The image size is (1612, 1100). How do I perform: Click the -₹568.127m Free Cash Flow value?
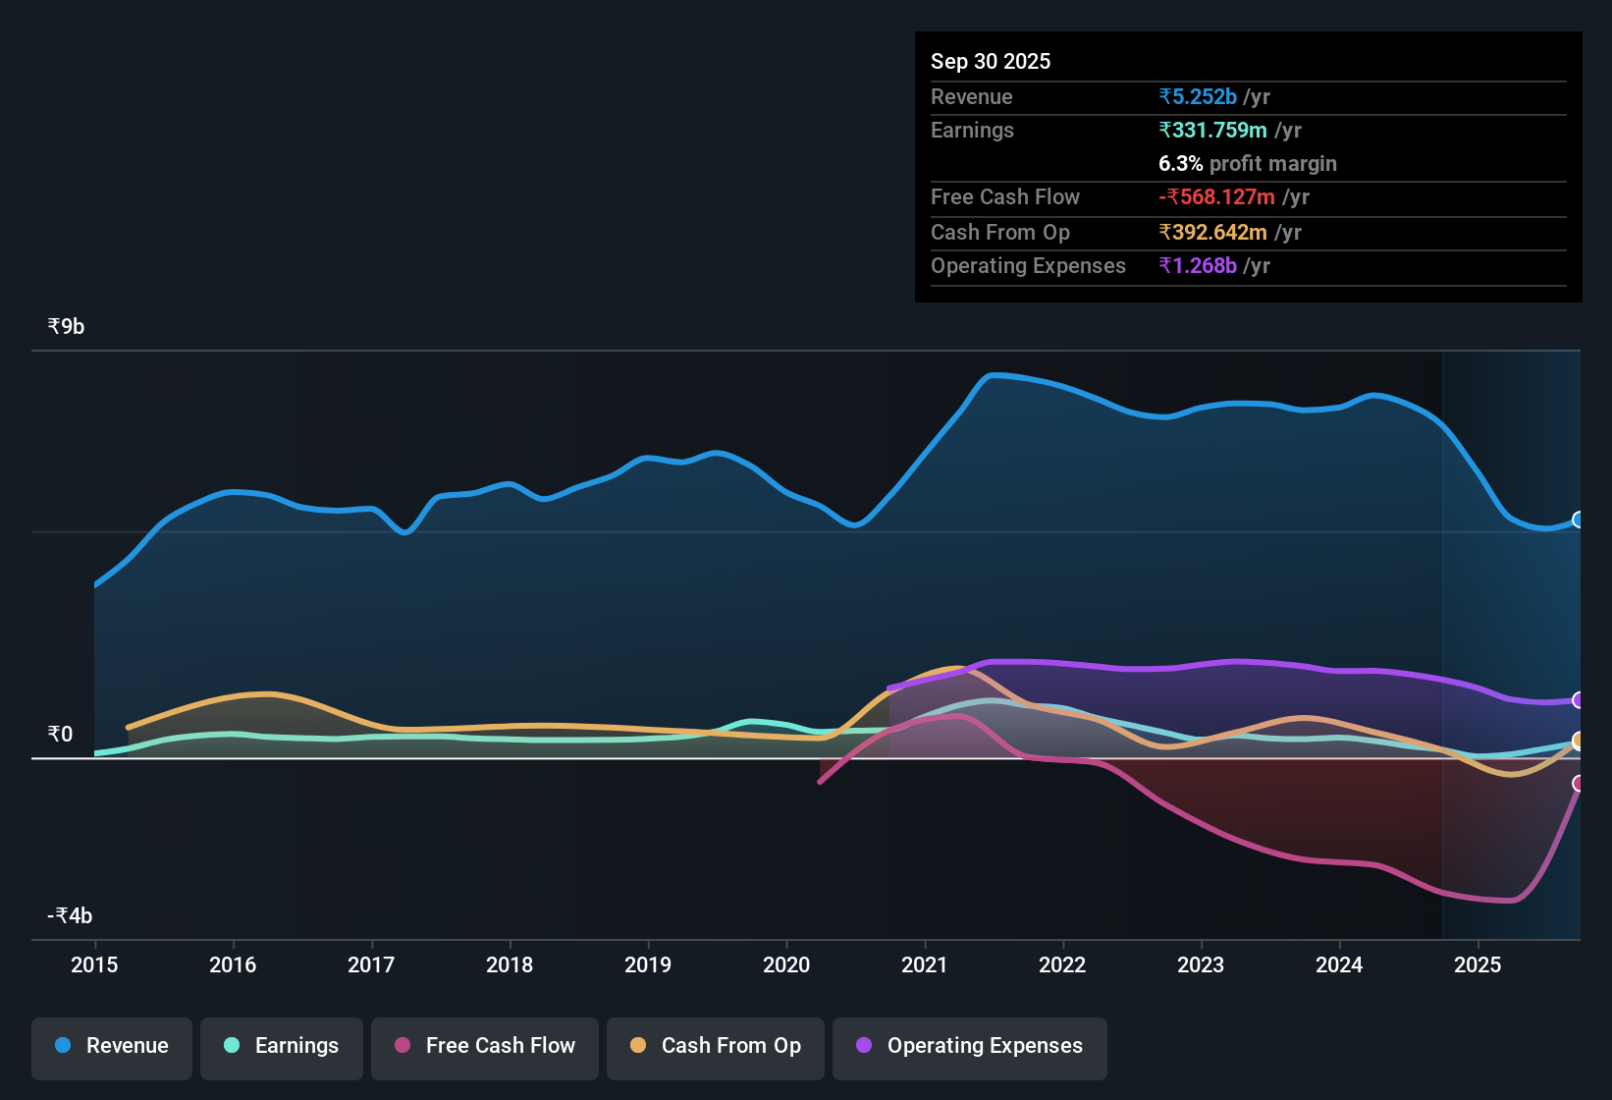coord(1217,196)
